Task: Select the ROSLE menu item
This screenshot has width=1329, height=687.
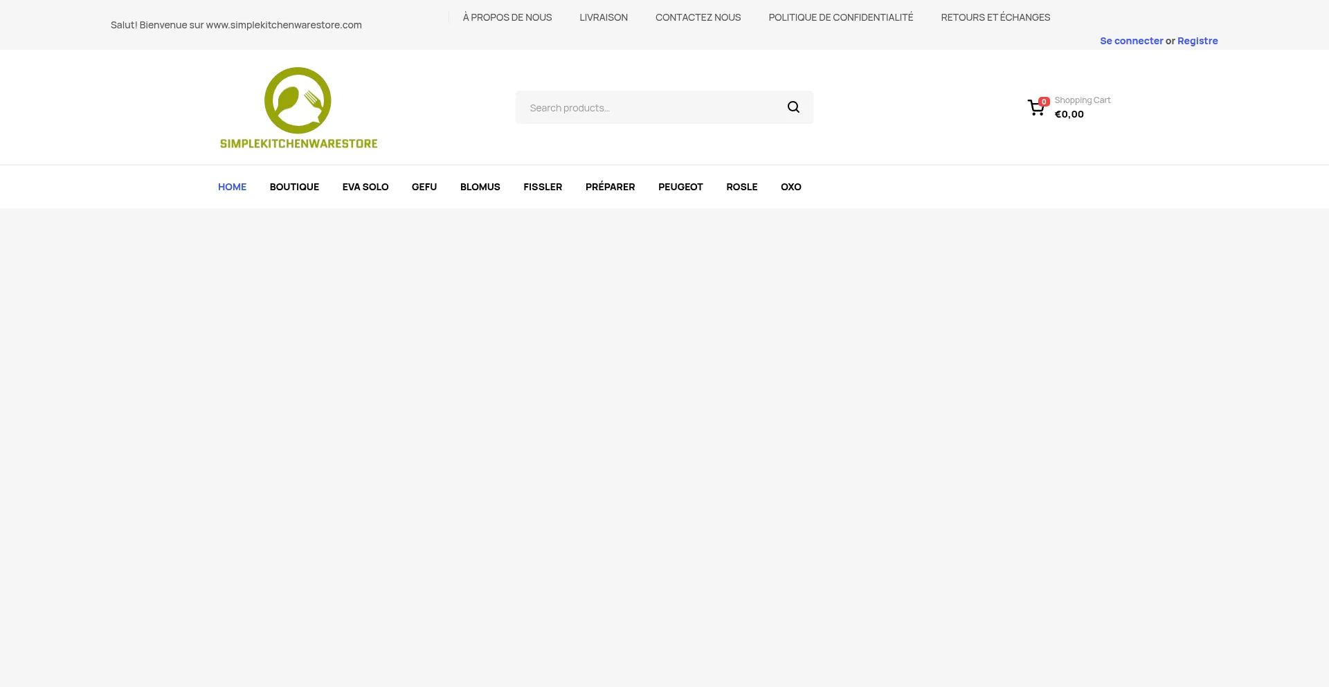Action: 742,187
